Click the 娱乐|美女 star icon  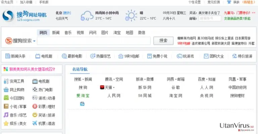(6, 123)
